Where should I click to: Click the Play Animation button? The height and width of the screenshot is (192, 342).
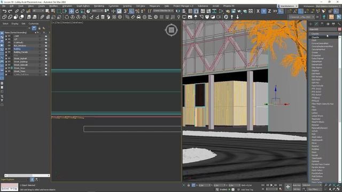tap(271, 185)
